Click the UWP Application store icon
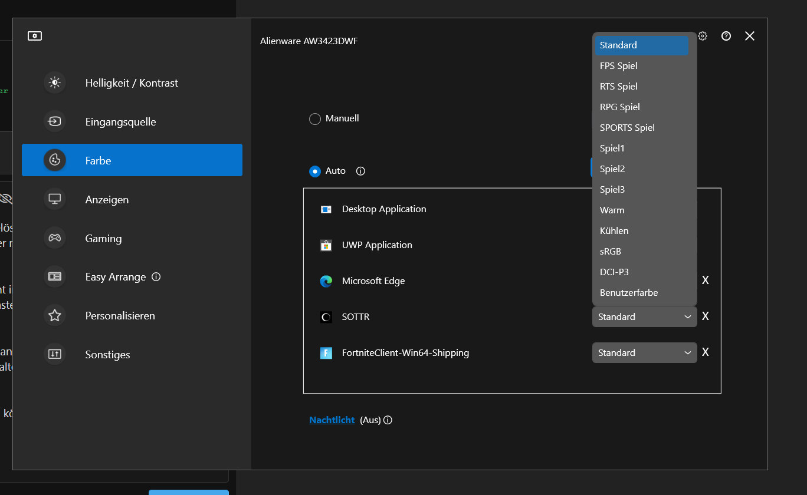Image resolution: width=807 pixels, height=495 pixels. click(326, 245)
